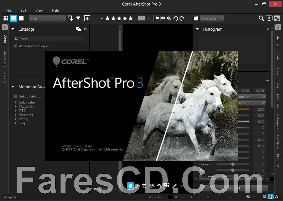This screenshot has width=283, height=201.
Task: Open the Tone tools tab
Action: pyautogui.click(x=277, y=71)
